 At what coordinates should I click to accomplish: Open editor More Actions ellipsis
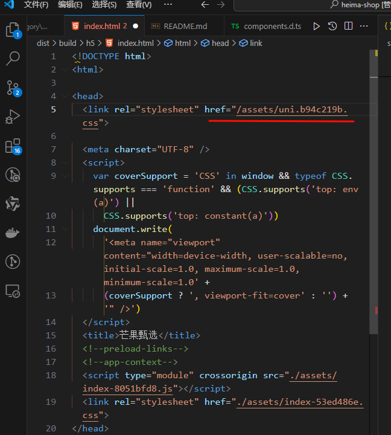click(x=364, y=26)
